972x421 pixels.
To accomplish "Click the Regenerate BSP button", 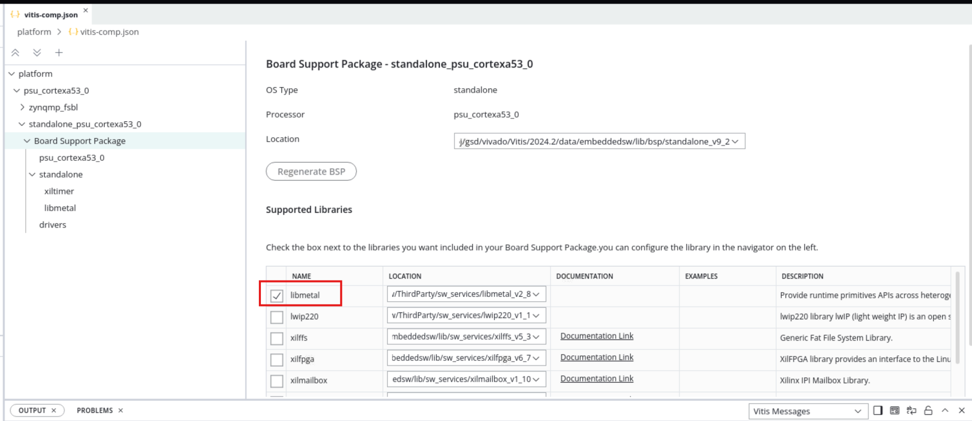I will coord(311,172).
